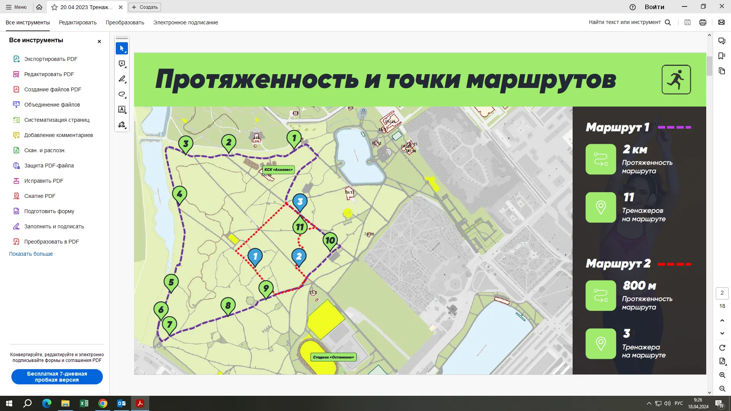Star the current document tab
The height and width of the screenshot is (411, 731).
54,7
